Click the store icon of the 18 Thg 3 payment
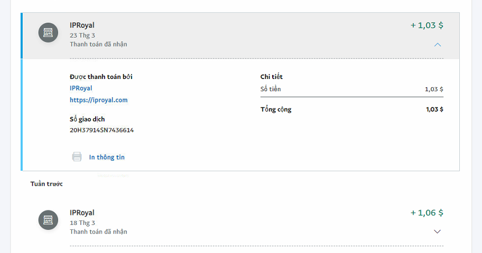 [x=48, y=220]
